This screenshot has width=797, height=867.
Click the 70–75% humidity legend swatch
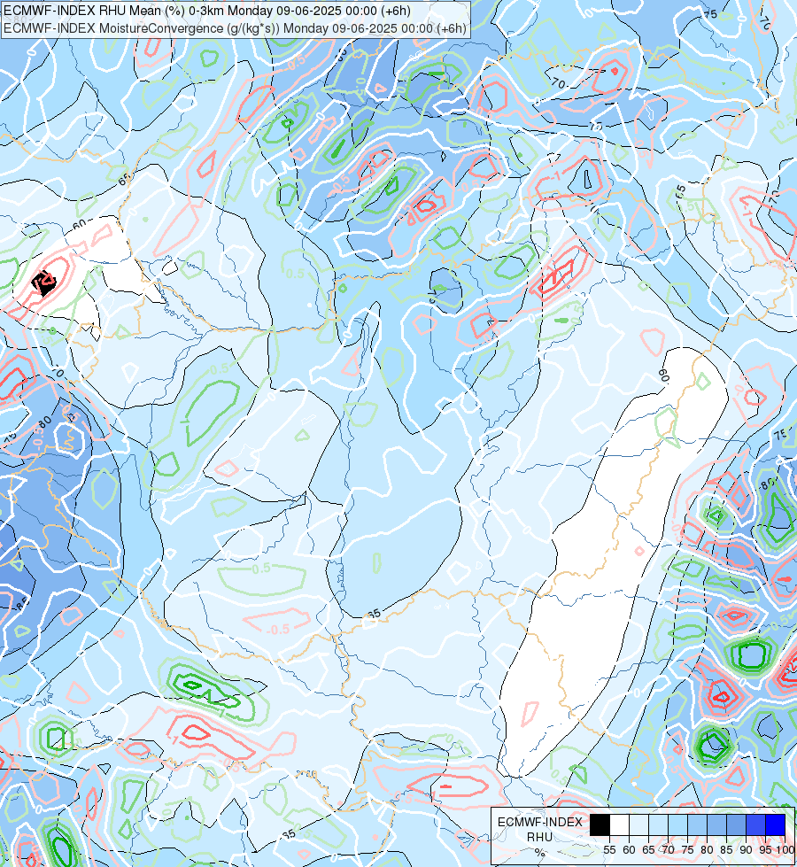coord(678,825)
